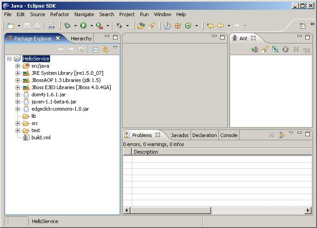Viewport: 317px width, 228px height.
Task: Click the green Run button
Action: point(83,26)
